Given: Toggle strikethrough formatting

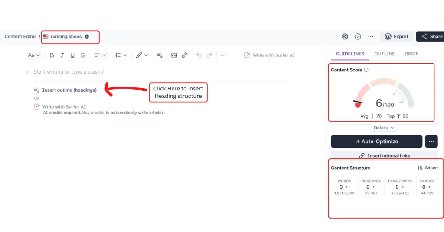Looking at the screenshot, I should point(83,55).
